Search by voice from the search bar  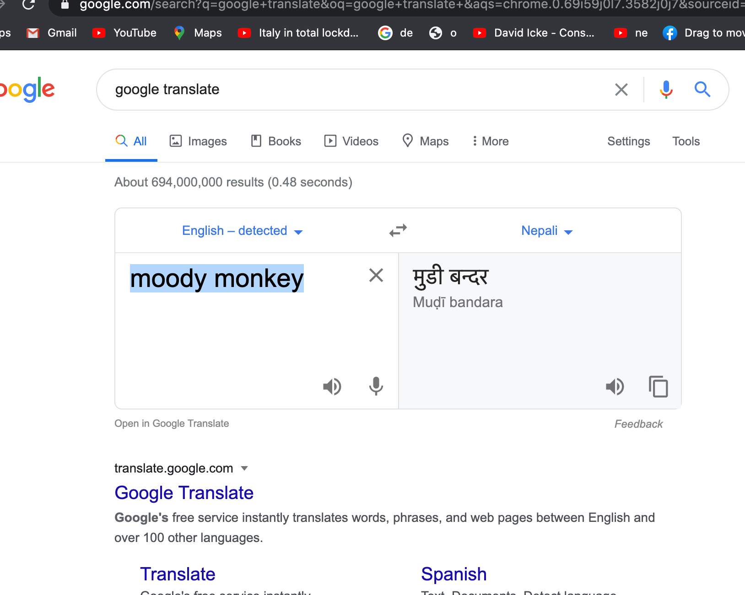pyautogui.click(x=666, y=90)
